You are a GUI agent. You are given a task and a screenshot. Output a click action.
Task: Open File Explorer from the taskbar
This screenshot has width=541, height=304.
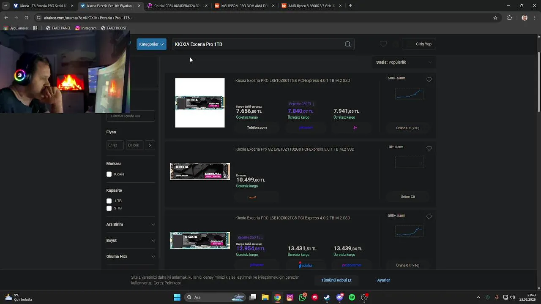point(265,297)
